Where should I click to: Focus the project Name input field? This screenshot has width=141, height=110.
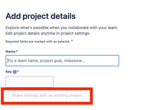tap(62, 61)
